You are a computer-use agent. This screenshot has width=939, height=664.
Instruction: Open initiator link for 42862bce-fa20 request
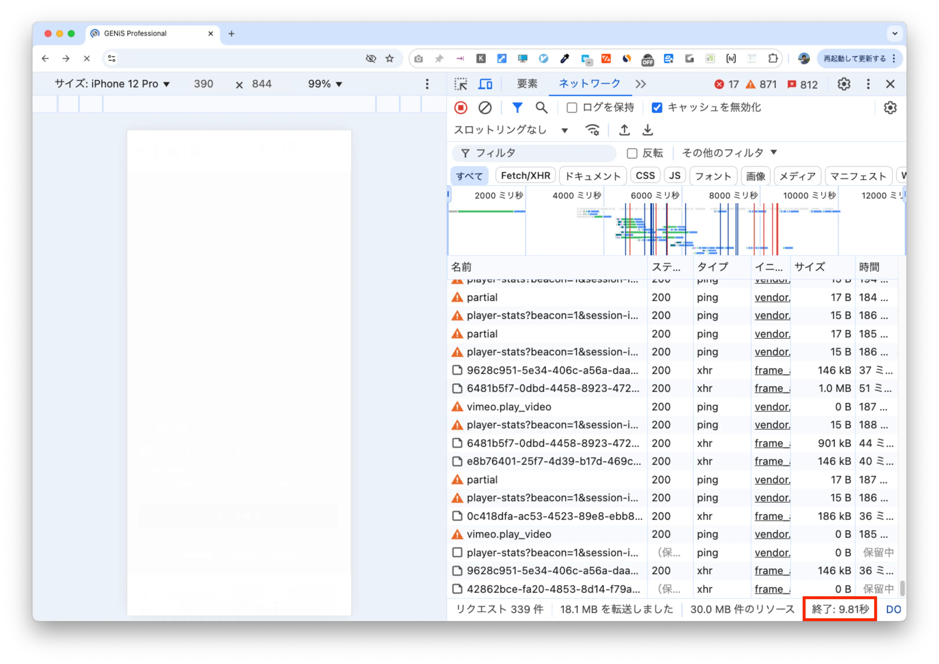pyautogui.click(x=772, y=589)
